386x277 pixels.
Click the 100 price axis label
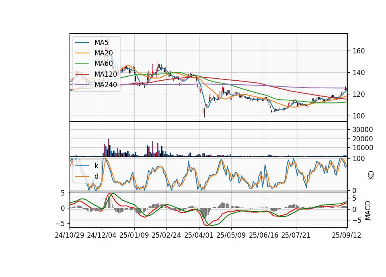358,116
